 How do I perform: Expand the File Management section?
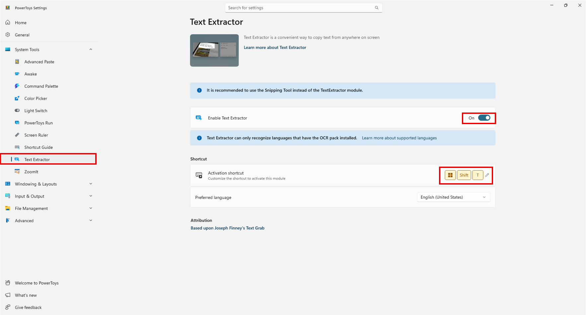[91, 208]
